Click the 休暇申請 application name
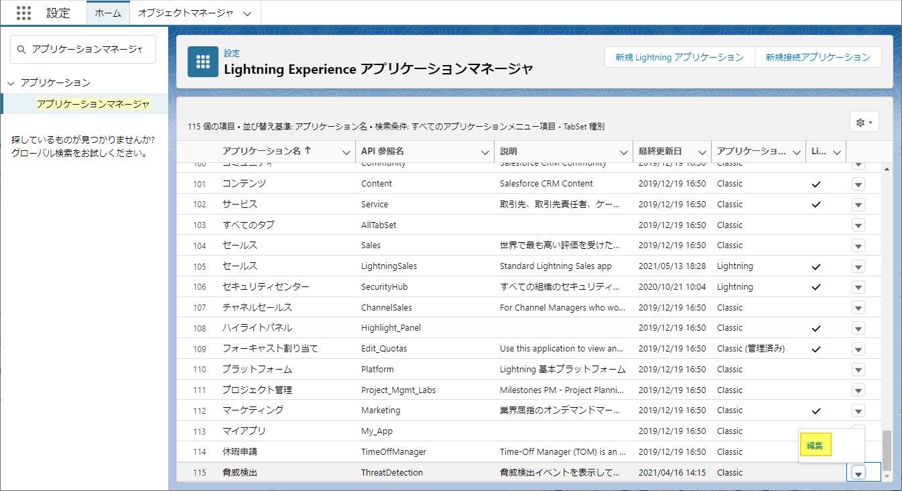The image size is (902, 491). (x=240, y=452)
